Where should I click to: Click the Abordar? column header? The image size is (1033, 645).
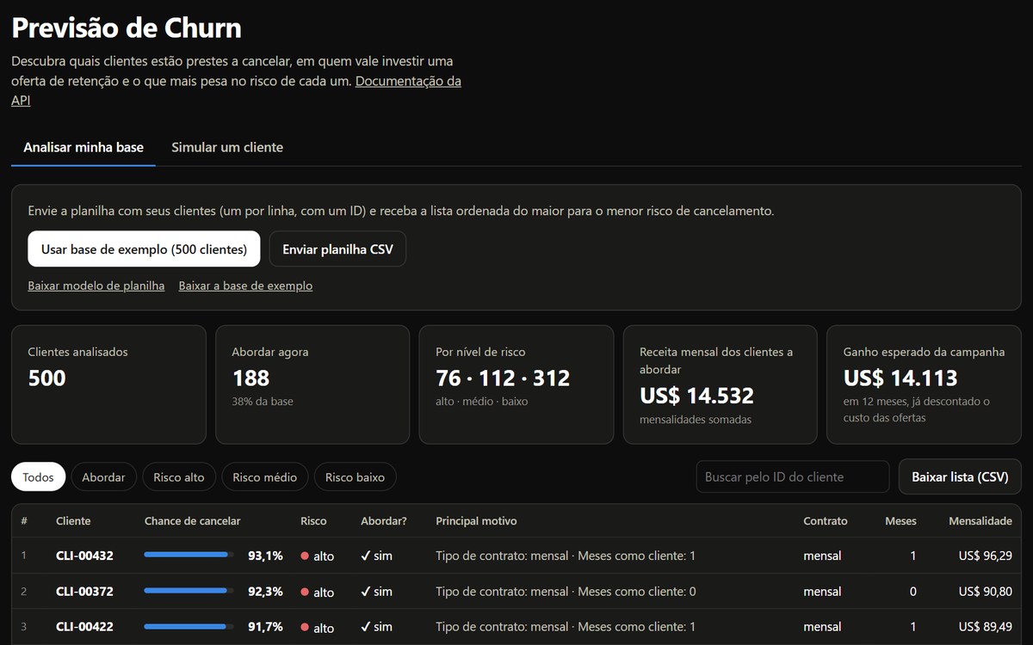383,521
